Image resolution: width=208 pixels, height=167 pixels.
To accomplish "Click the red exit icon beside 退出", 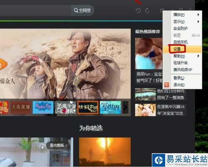I will (166, 85).
